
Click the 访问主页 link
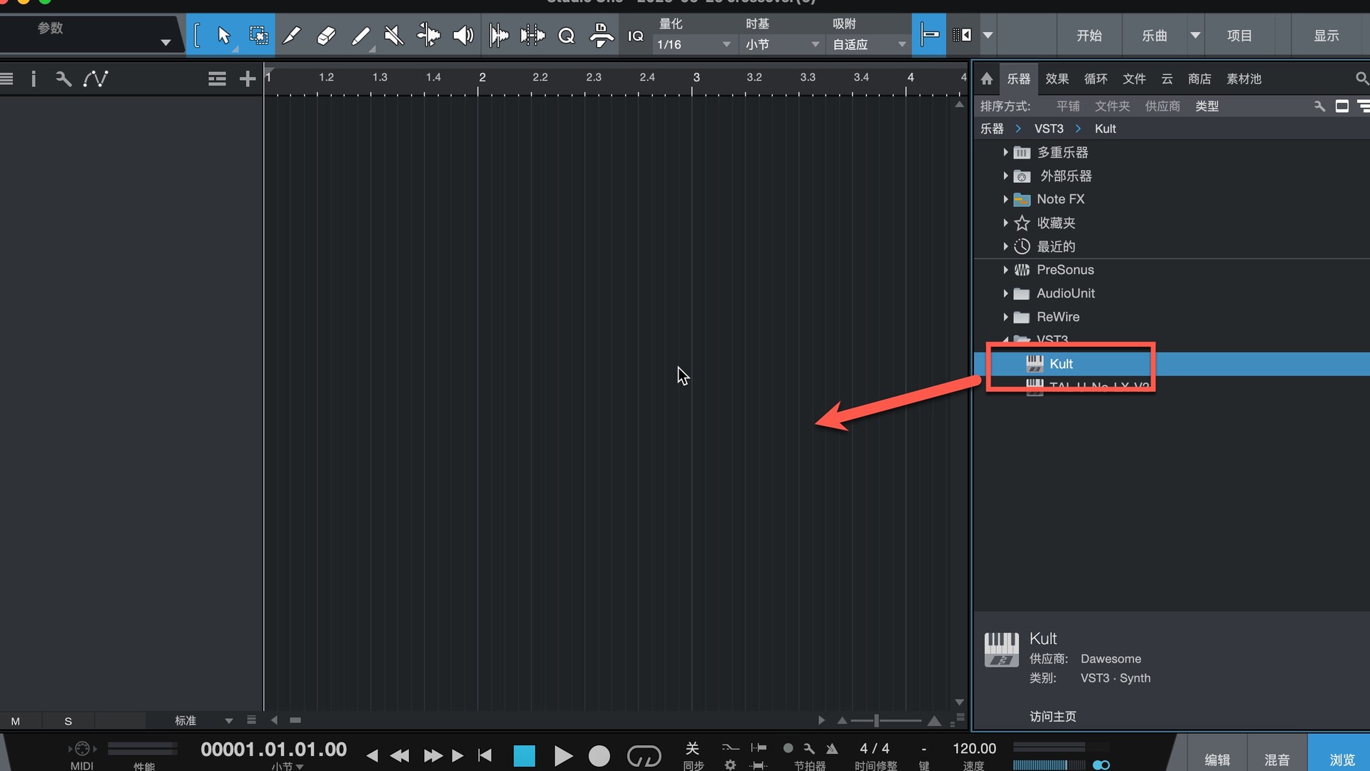coord(1052,716)
